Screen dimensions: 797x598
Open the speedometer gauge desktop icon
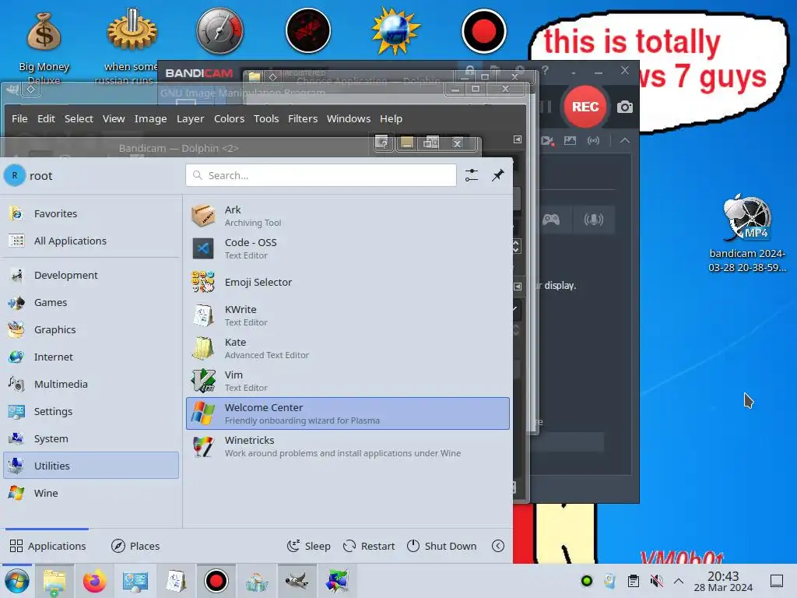pos(219,31)
